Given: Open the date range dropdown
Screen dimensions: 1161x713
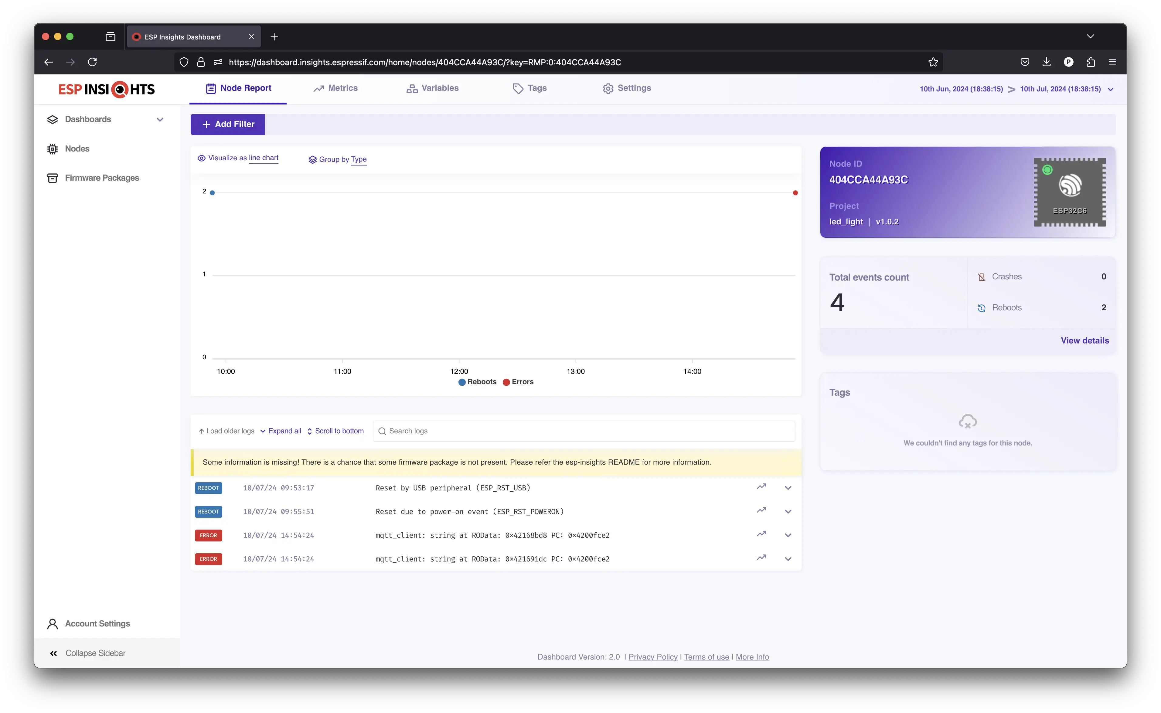Looking at the screenshot, I should pyautogui.click(x=1110, y=90).
